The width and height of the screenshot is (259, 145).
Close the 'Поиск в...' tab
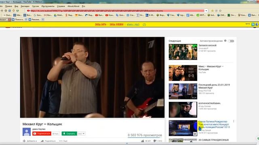[x=26, y=19]
